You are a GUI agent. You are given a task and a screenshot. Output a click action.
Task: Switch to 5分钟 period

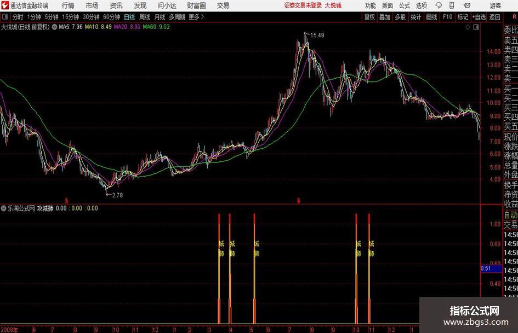click(52, 17)
